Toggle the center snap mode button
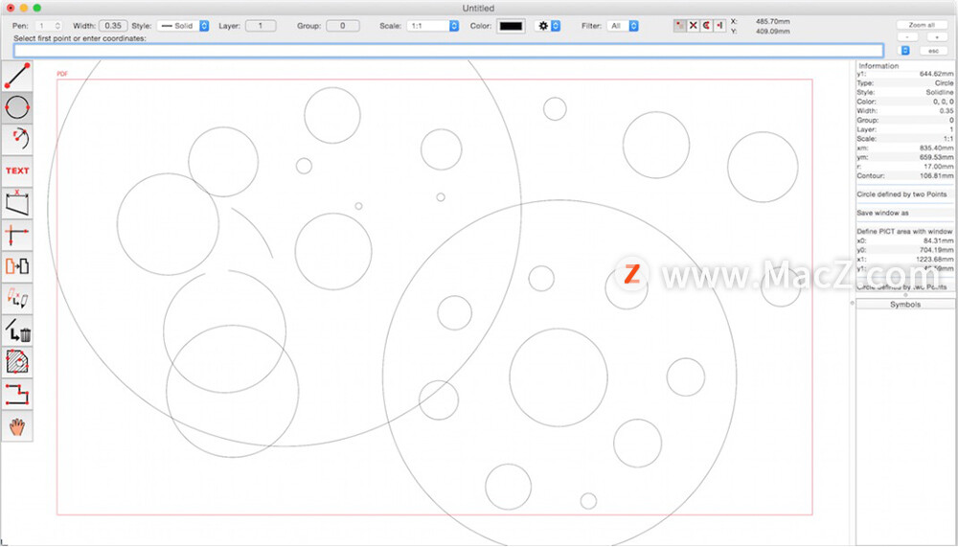The image size is (958, 547). 706,26
